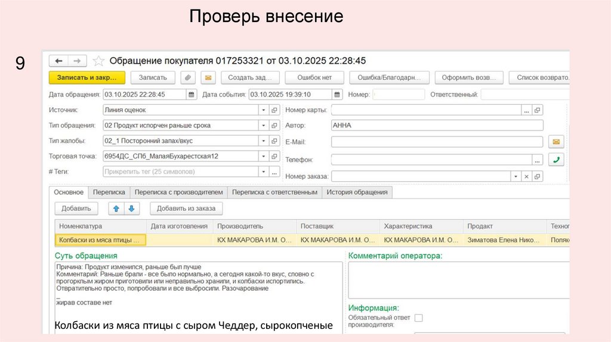Select the Зиматова Елена cell in the row
The image size is (611, 342).
tap(505, 240)
